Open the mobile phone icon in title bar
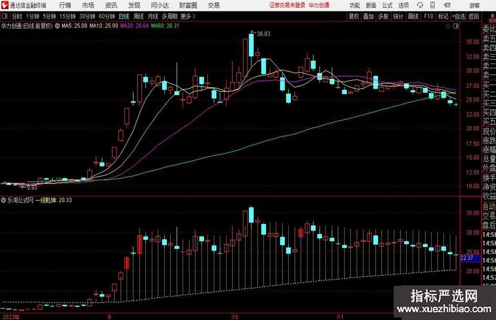This screenshot has height=320, width=496. (x=432, y=5)
